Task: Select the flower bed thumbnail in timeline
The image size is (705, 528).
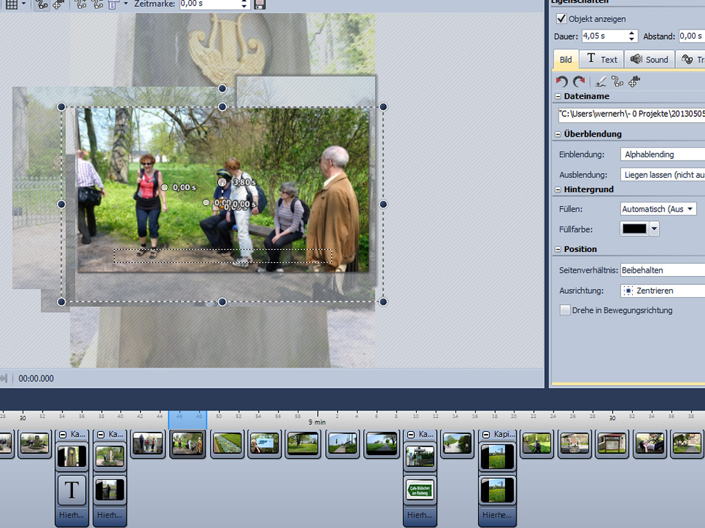Action: [x=226, y=444]
